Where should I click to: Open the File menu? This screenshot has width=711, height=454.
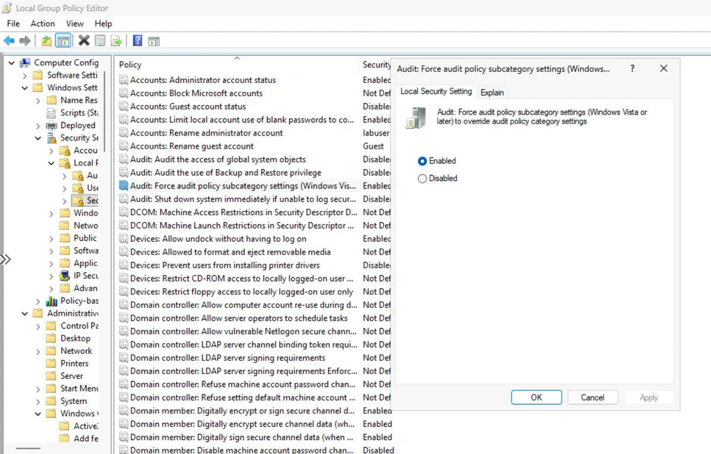(x=13, y=23)
